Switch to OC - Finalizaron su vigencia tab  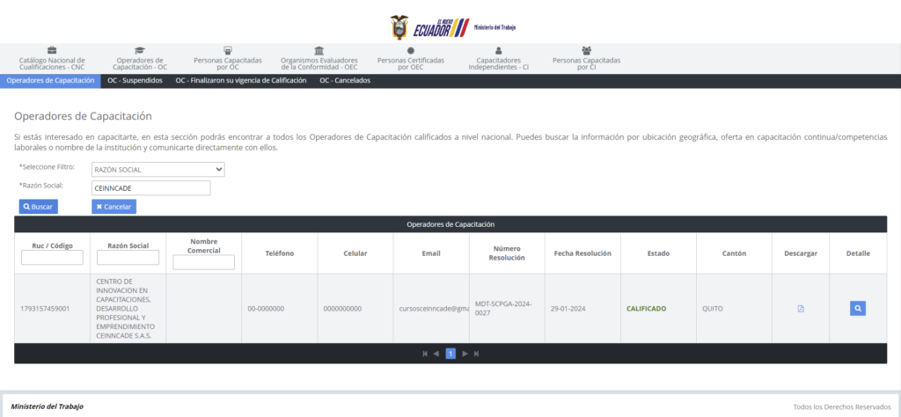(241, 81)
